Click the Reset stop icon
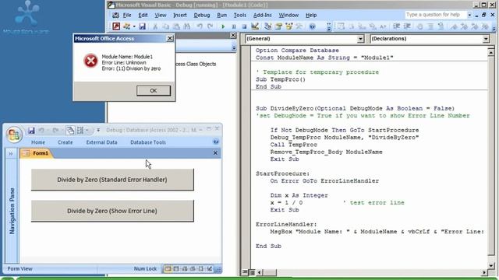 (244, 26)
